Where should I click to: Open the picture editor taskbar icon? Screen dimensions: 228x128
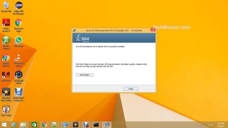(55, 125)
